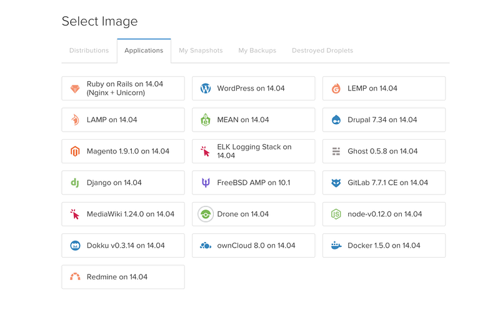This screenshot has width=500, height=315.
Task: Click the GitLab fox icon
Action: pos(336,183)
